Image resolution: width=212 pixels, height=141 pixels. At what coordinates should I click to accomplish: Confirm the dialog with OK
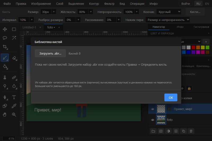[171, 97]
